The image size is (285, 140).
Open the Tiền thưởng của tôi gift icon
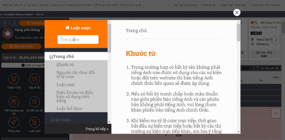pyautogui.click(x=14, y=102)
